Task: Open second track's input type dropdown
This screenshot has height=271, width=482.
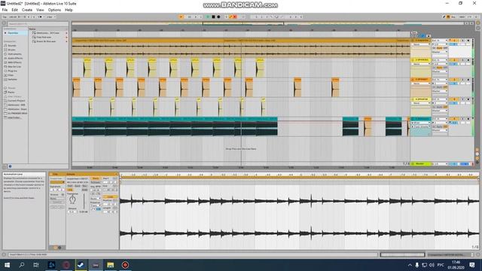Action: tap(440, 60)
